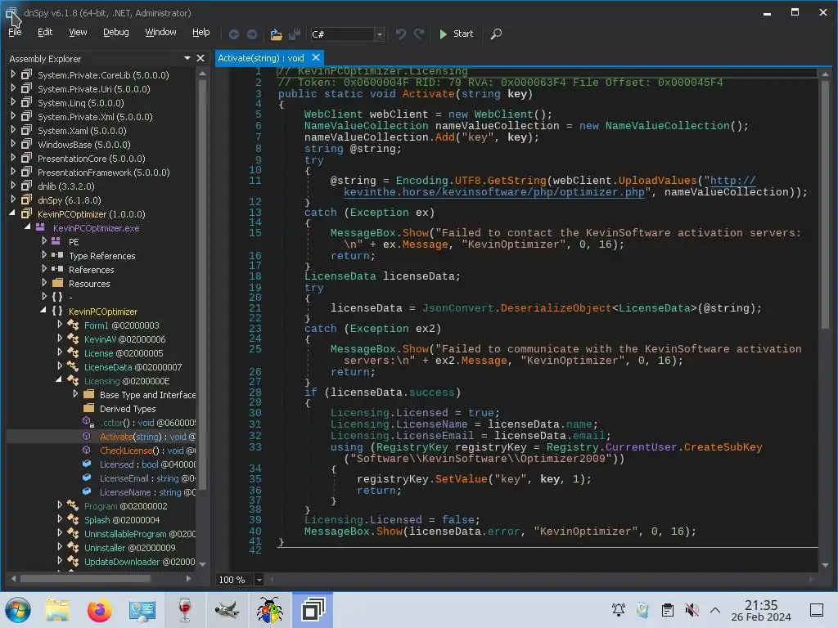This screenshot has height=628, width=838.
Task: Expand the PE node
Action: click(x=44, y=241)
